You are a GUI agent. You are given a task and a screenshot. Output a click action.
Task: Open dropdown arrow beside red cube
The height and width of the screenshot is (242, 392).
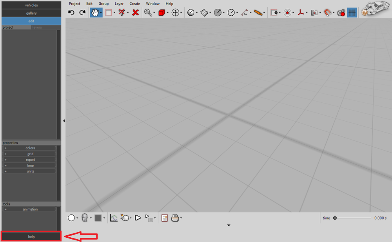point(167,13)
